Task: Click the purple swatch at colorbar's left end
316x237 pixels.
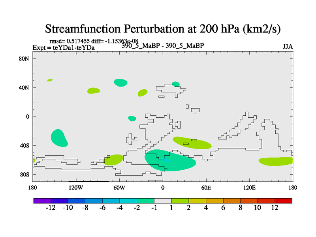Action: click(x=38, y=201)
